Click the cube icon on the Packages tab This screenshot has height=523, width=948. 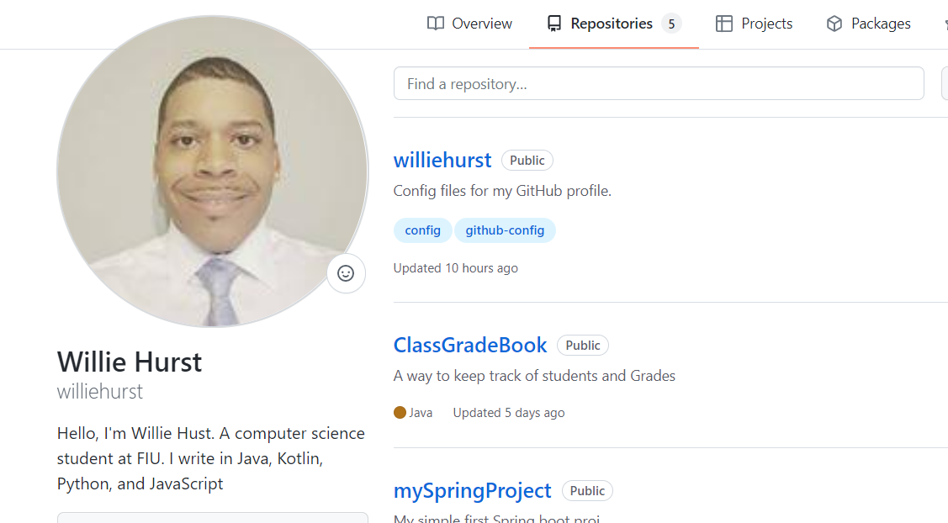point(834,24)
